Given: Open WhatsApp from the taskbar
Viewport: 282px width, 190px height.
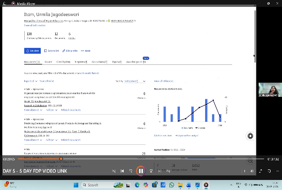Looking at the screenshot, I should (x=172, y=185).
